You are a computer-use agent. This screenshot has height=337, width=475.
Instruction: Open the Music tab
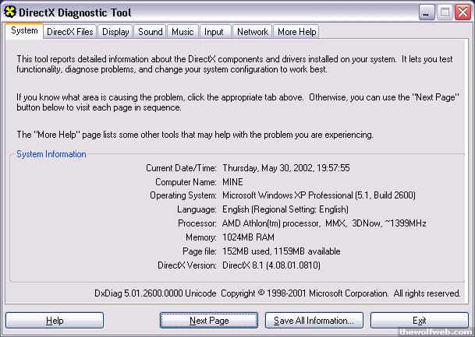click(x=183, y=32)
